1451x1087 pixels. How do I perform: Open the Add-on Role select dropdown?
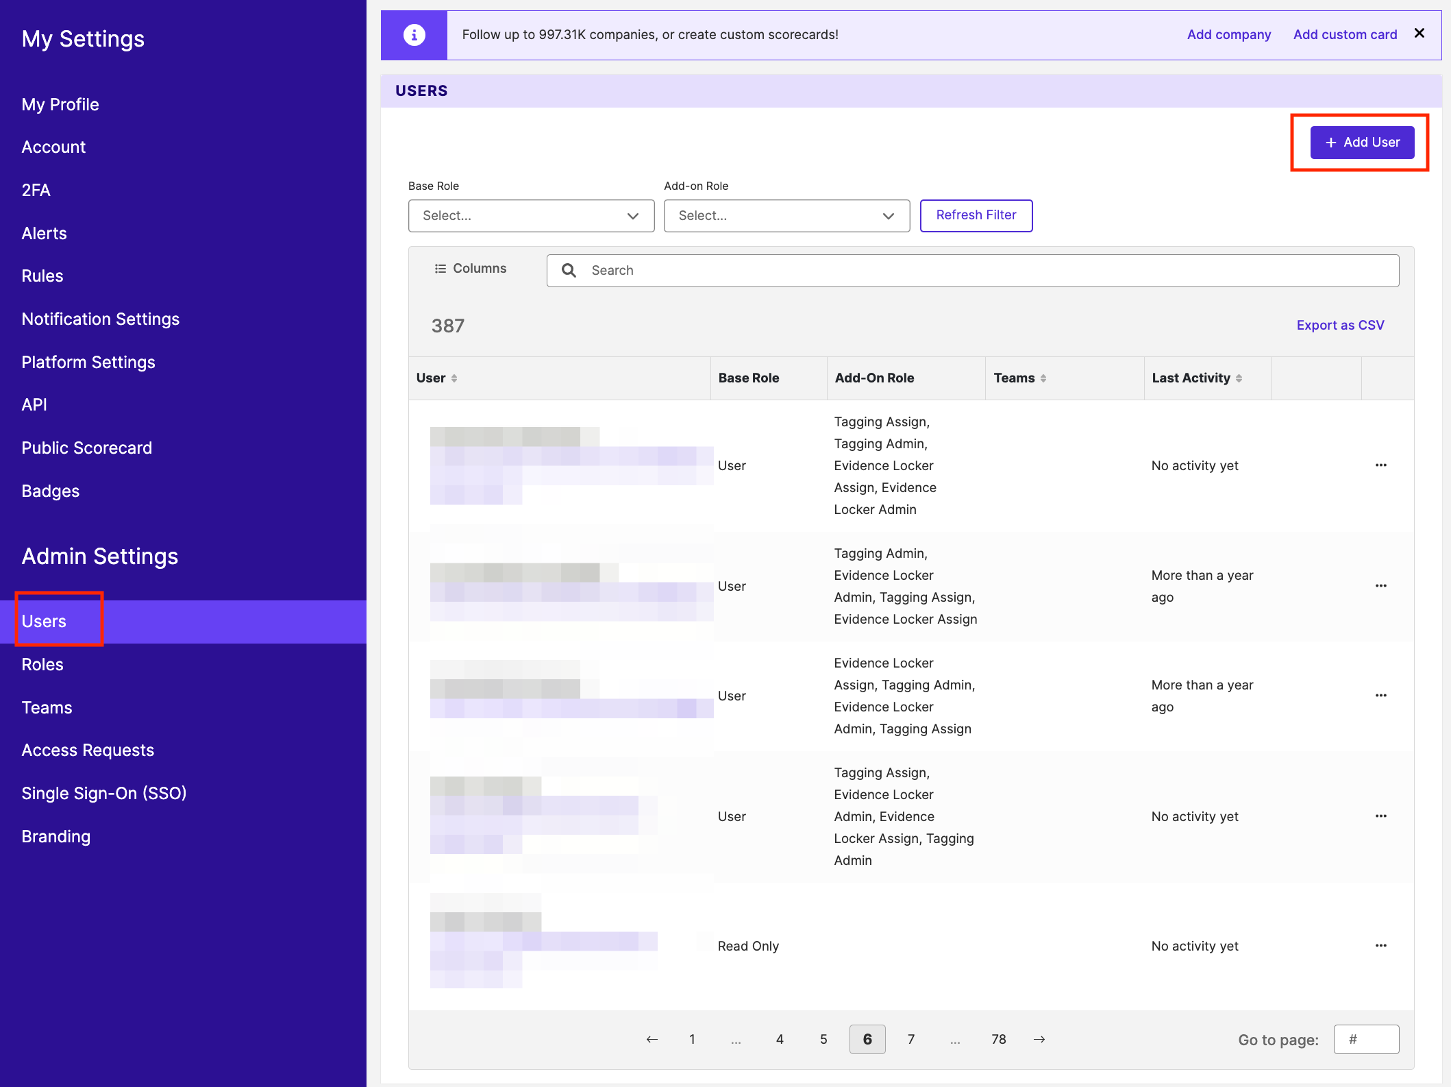(786, 215)
